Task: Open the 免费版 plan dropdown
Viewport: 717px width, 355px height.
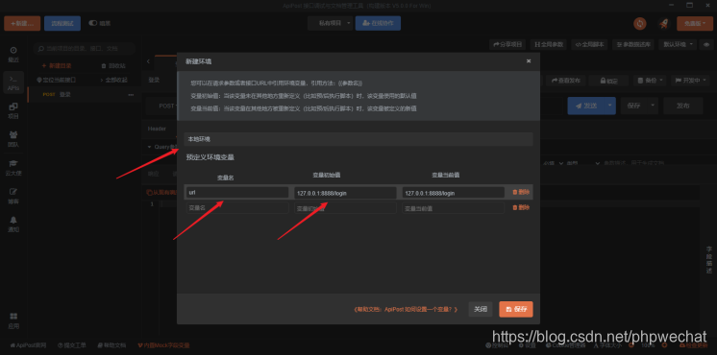Action: tap(695, 24)
